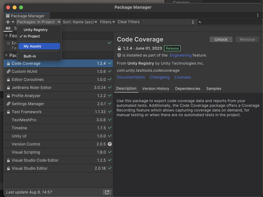Select the Visual Scripting package
This screenshot has height=197, width=263.
(x=59, y=152)
